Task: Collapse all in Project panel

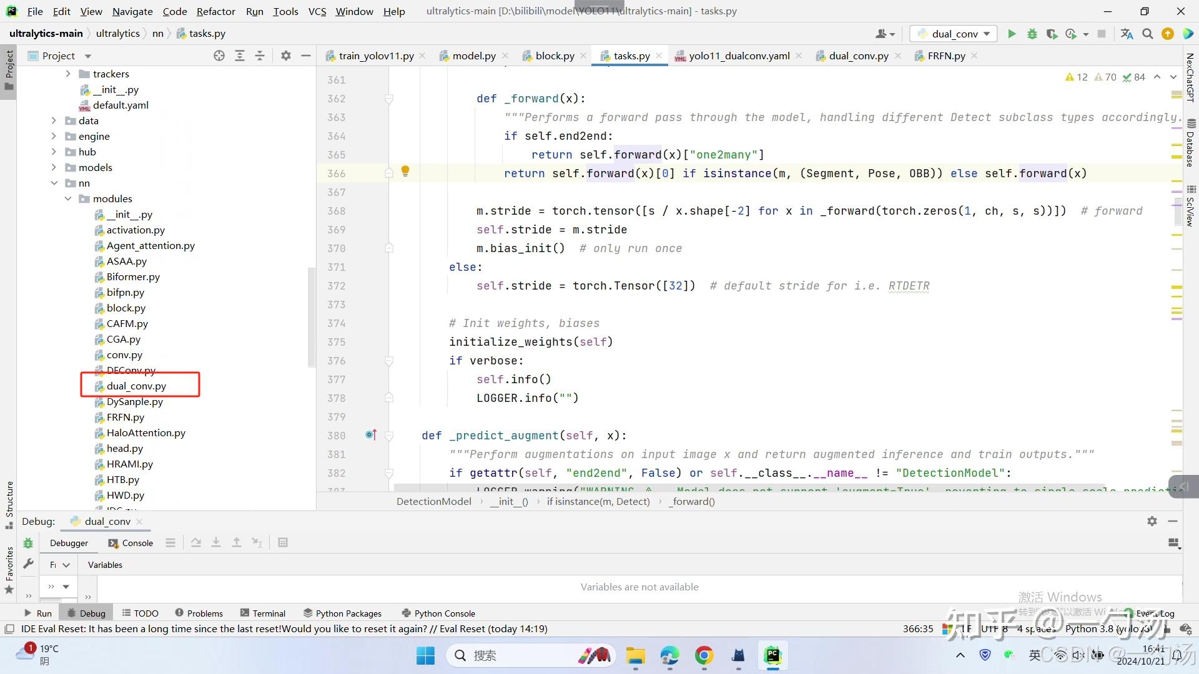Action: (260, 56)
